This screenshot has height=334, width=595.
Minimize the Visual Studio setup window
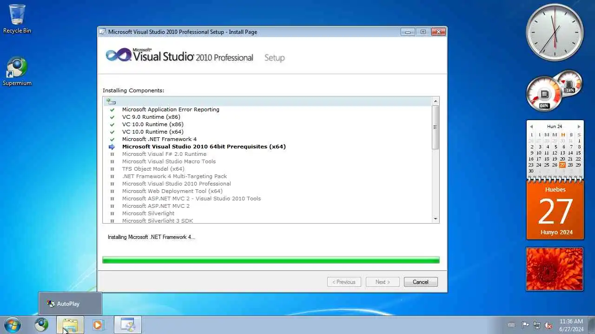[x=408, y=32]
